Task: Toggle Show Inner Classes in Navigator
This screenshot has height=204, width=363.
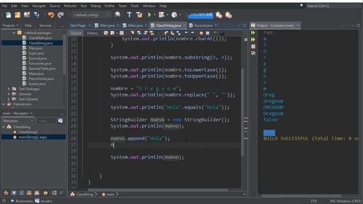Action: click(x=37, y=193)
